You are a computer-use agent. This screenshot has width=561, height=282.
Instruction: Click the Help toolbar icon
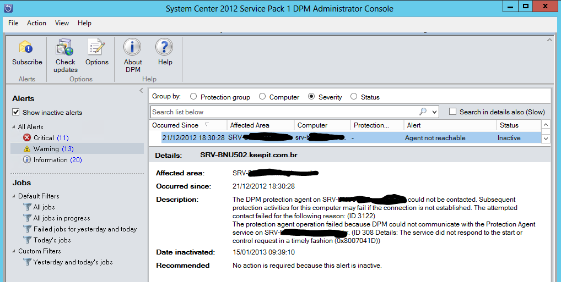(x=165, y=48)
